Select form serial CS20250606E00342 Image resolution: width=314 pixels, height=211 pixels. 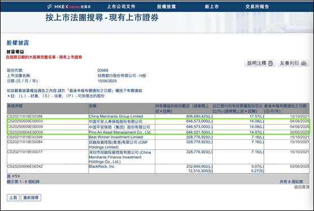(25, 166)
